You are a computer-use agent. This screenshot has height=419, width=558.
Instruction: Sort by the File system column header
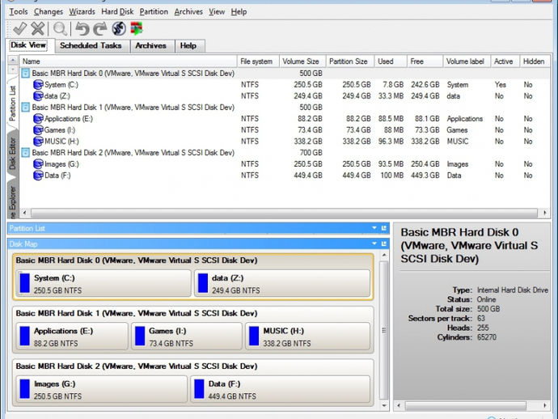(258, 61)
